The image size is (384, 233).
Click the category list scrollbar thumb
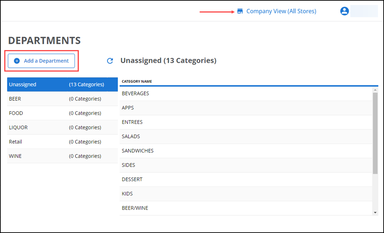click(x=375, y=134)
